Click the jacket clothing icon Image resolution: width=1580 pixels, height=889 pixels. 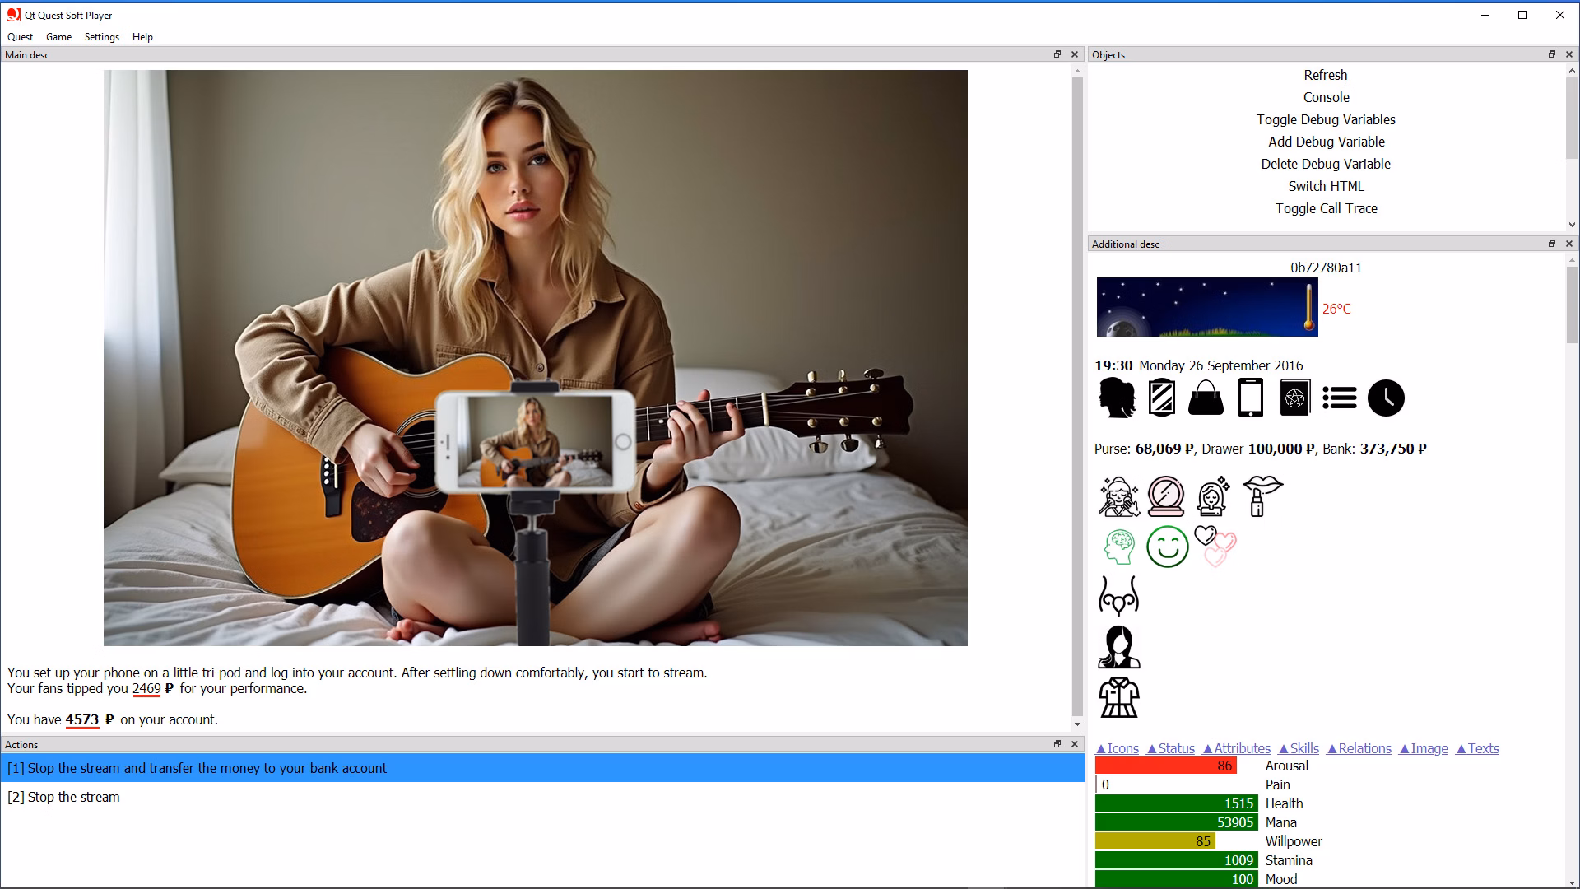click(1118, 697)
